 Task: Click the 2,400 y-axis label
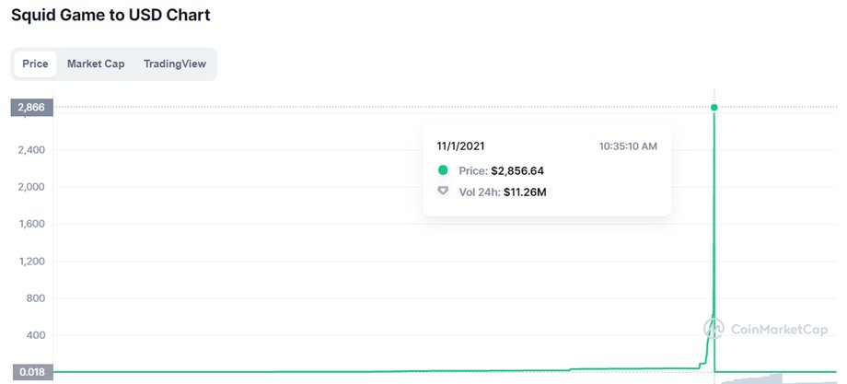tap(30, 149)
